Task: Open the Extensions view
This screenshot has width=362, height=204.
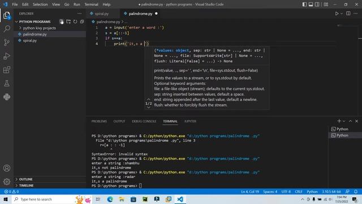Action: coord(7,70)
